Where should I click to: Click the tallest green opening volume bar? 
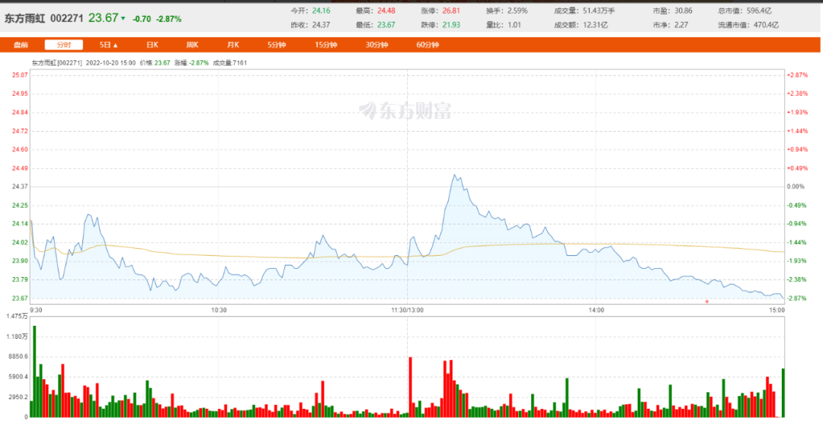pyautogui.click(x=34, y=372)
